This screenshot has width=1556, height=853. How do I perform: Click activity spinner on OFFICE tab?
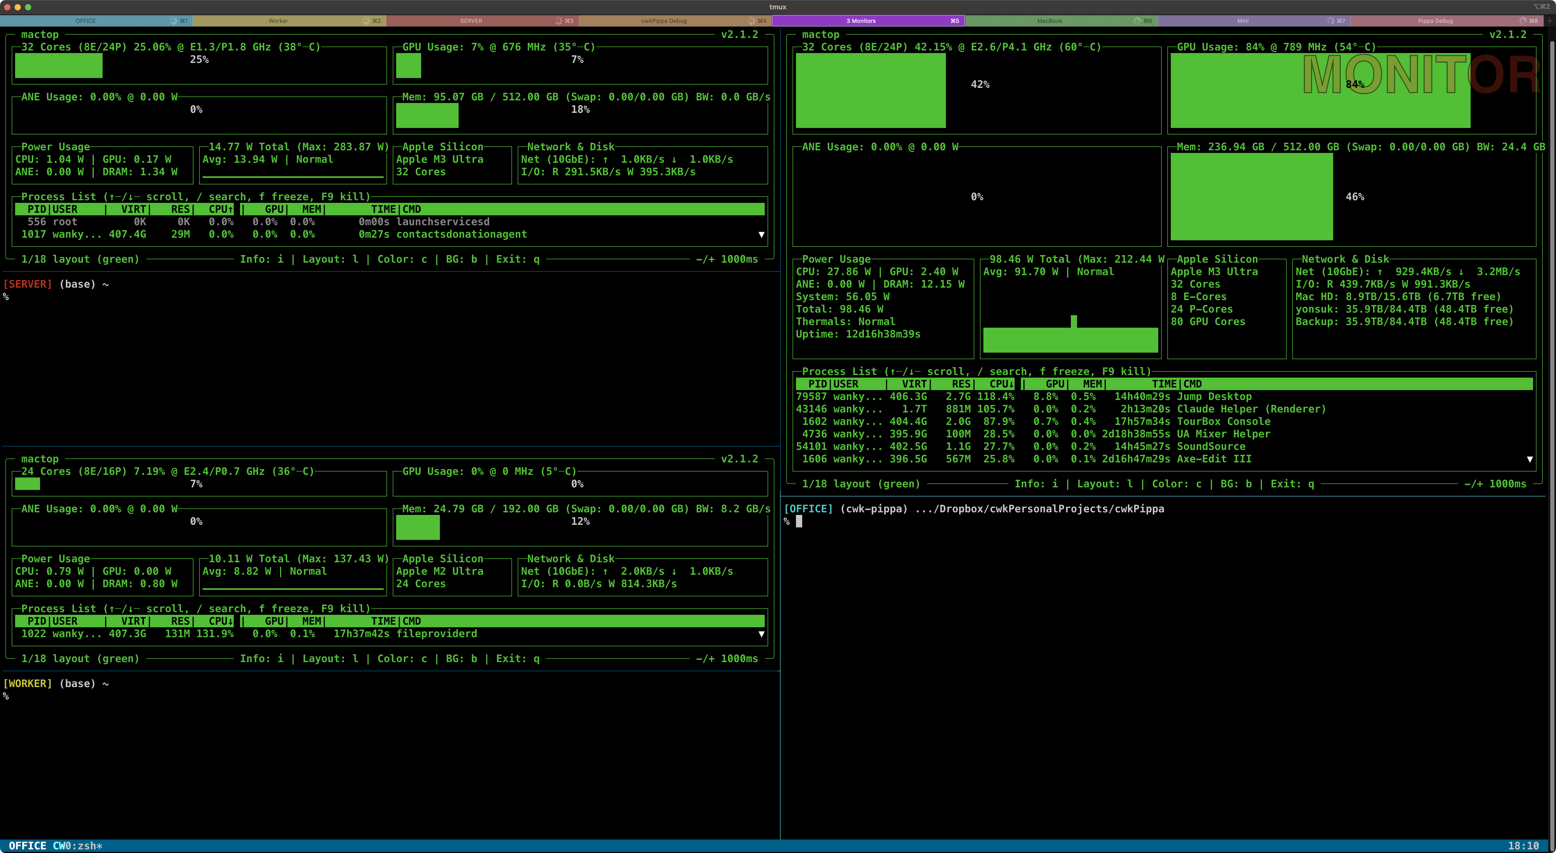pos(173,21)
